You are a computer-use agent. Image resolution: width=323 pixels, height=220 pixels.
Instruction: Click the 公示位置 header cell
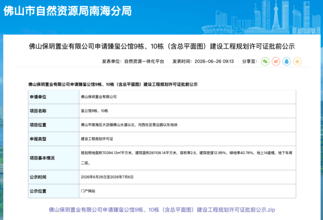[x=54, y=191]
